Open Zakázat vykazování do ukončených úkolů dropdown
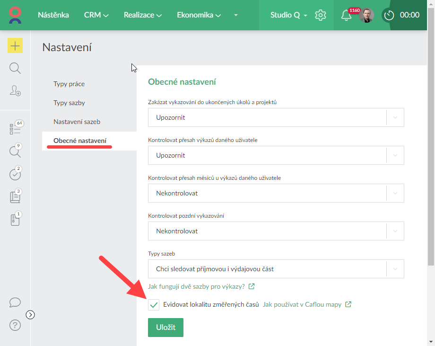435x346 pixels. click(x=276, y=117)
